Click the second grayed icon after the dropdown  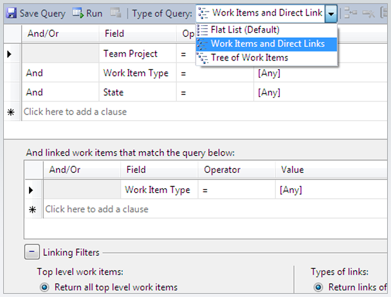click(x=369, y=13)
